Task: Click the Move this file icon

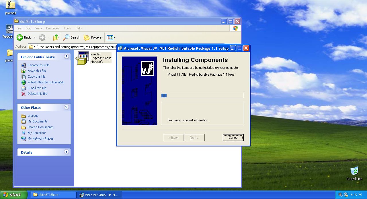Action: [24, 71]
